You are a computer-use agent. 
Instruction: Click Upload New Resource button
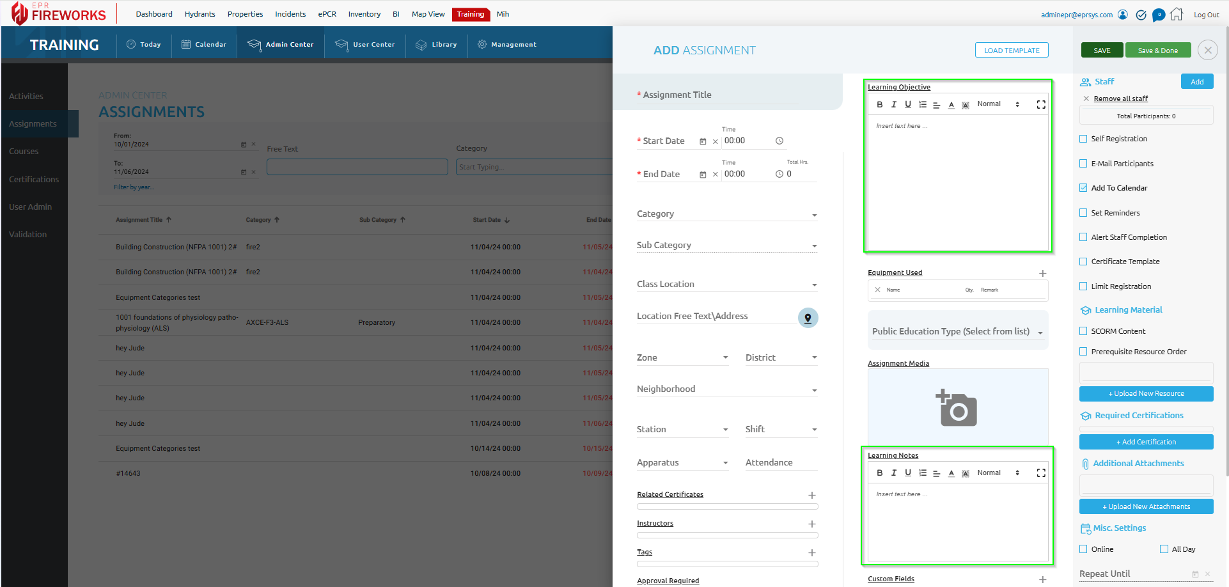click(1146, 394)
